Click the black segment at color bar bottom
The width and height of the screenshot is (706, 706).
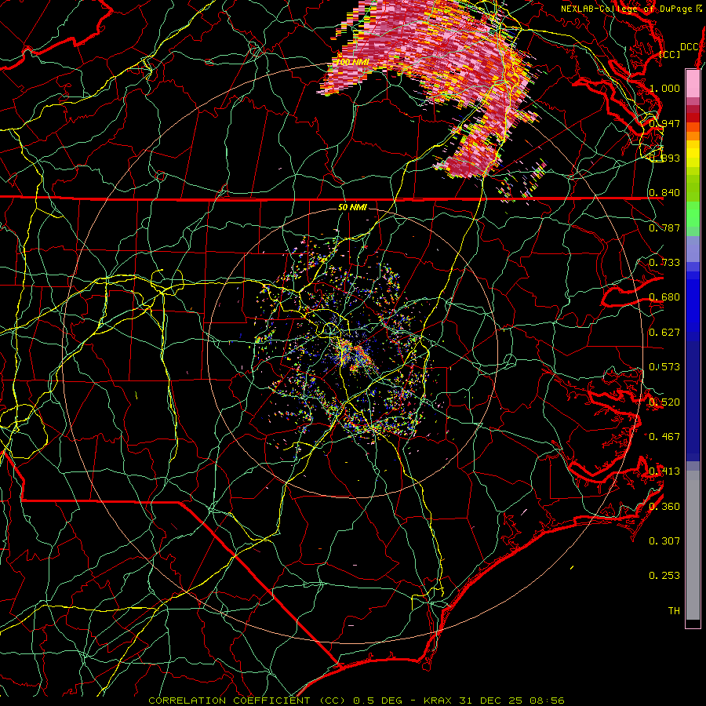tap(693, 624)
